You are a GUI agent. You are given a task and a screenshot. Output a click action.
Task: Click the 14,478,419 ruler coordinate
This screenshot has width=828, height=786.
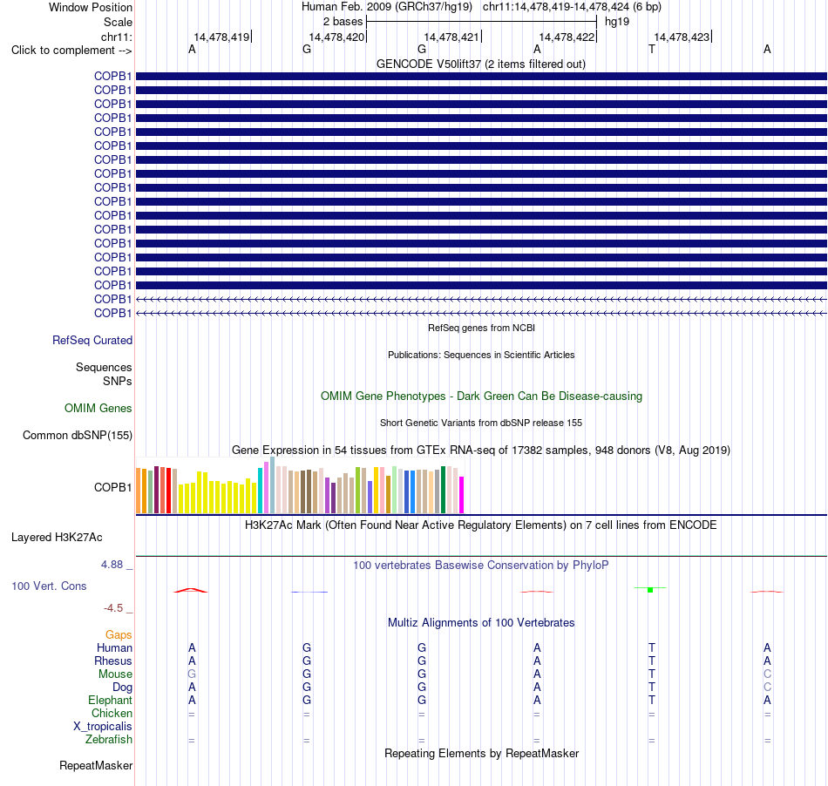coord(221,37)
